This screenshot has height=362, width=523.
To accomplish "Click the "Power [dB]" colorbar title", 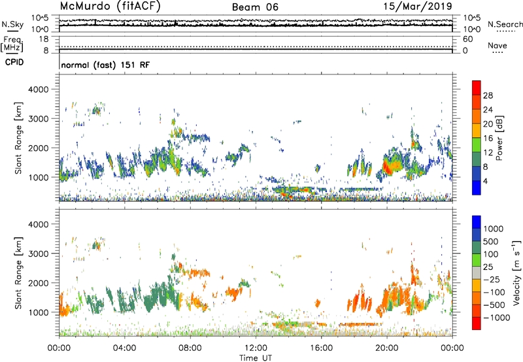I will point(499,138).
